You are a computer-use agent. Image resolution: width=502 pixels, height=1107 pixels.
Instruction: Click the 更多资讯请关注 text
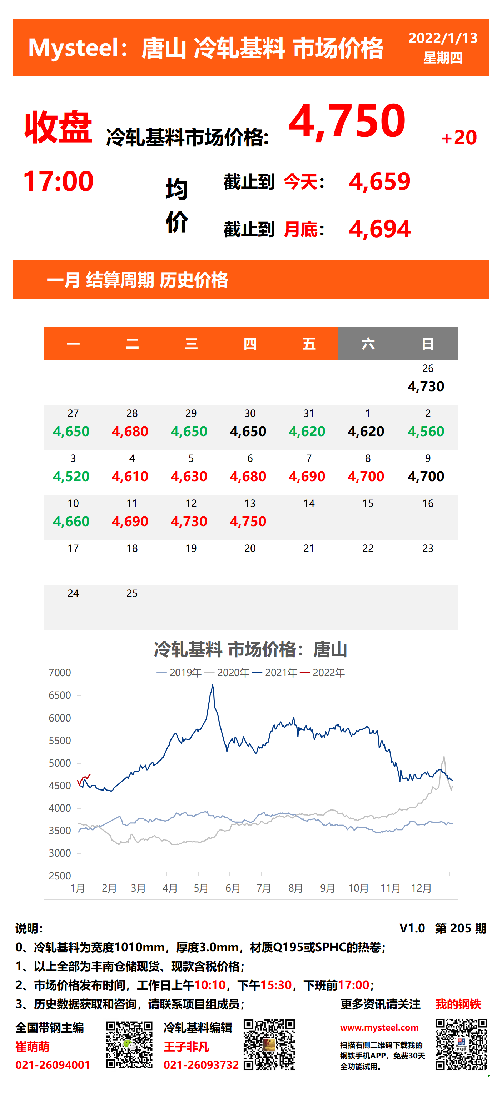[x=381, y=1004]
